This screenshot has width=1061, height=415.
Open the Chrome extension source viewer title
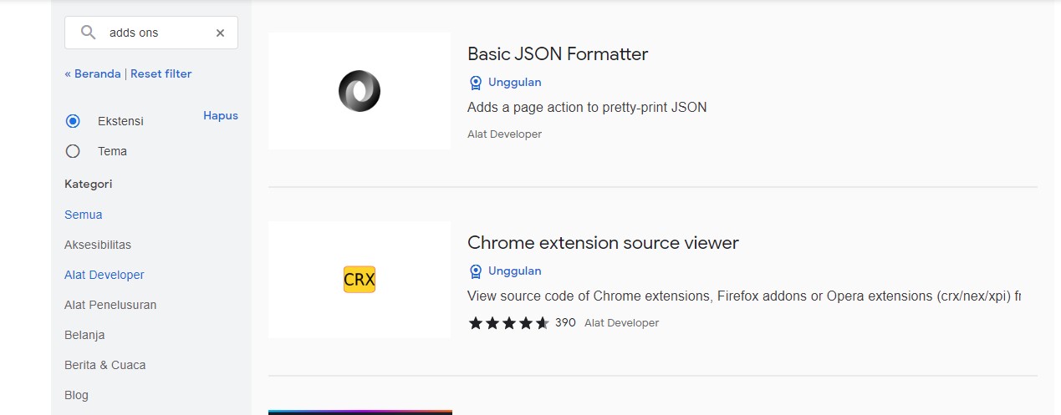tap(603, 243)
